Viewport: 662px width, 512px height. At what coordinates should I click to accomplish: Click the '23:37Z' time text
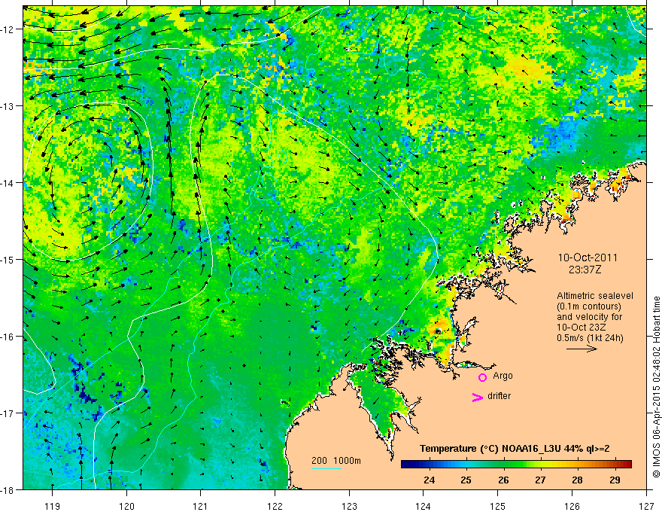585,270
